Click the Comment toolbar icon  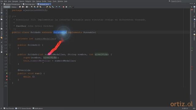70,7
